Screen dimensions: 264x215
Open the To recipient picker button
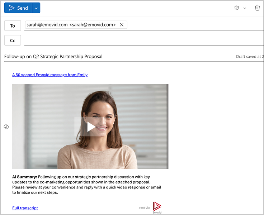click(13, 25)
